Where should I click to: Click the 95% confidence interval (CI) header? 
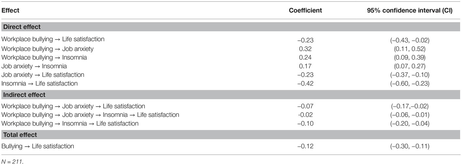410,10
